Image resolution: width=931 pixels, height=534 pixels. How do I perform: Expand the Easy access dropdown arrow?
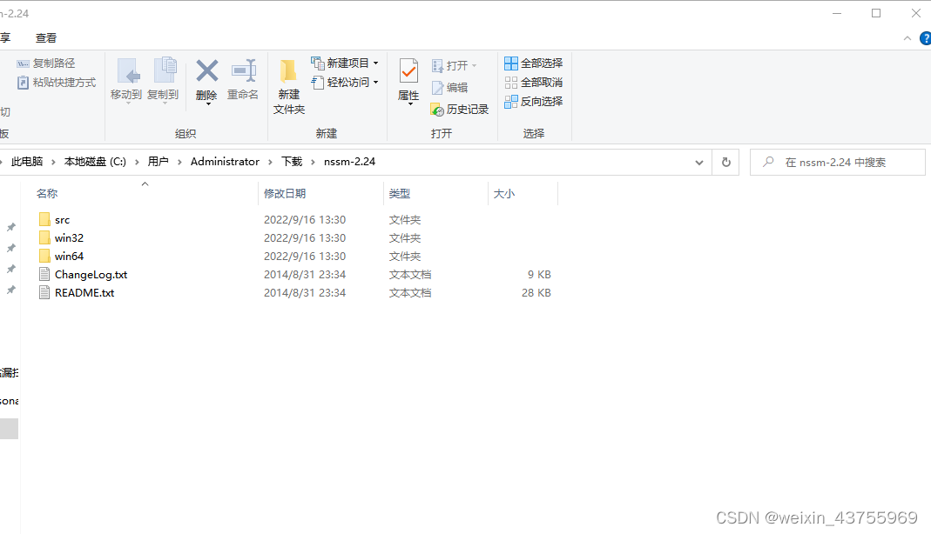[376, 83]
